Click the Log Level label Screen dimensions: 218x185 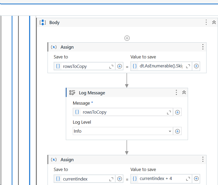click(82, 122)
